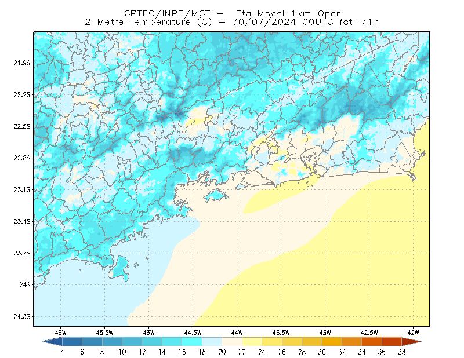The height and width of the screenshot is (358, 464).
Task: Click the colorbar value label 28
Action: (302, 352)
